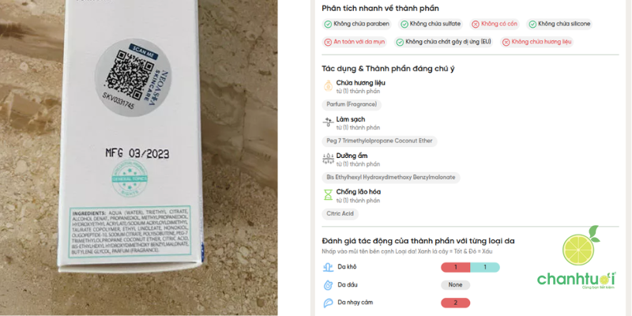Screen dimensions: 632x316
Task: Click the Không có cồn red cross badge
Action: point(495,24)
